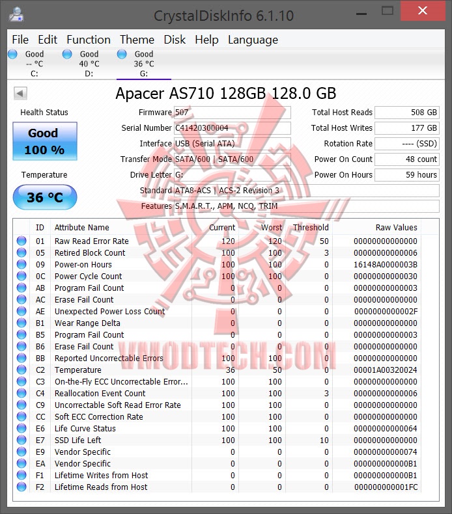Click the 36 °C temperature button

(45, 197)
